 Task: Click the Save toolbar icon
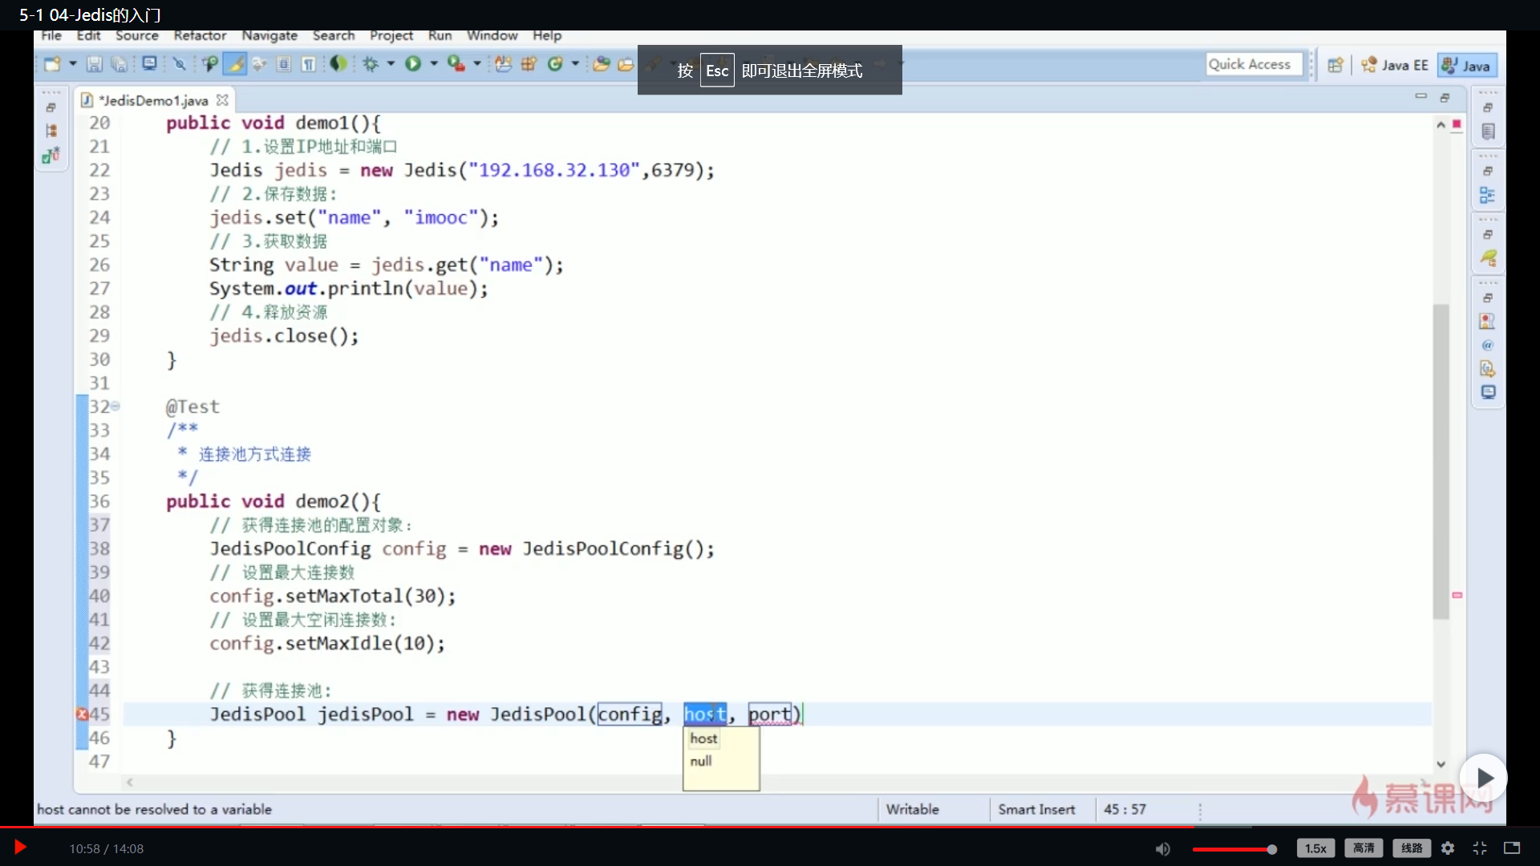(94, 64)
